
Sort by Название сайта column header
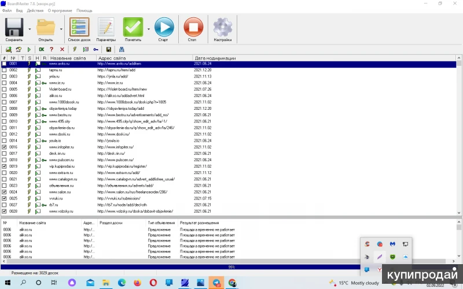point(68,58)
